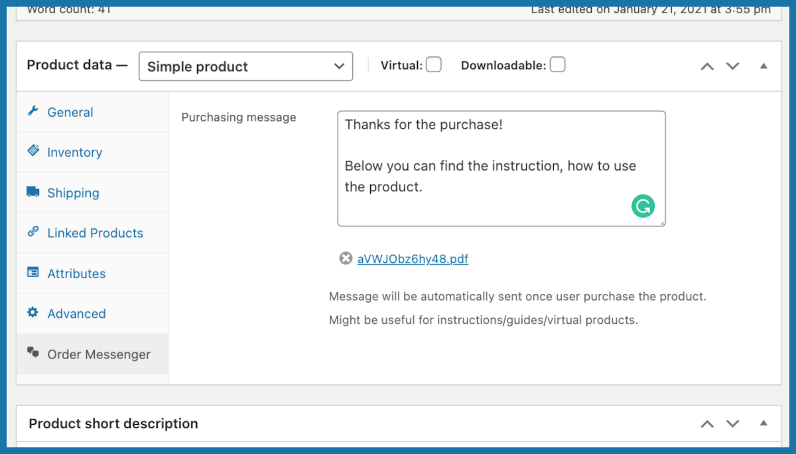Open the product type dropdown
Viewport: 796px width, 454px height.
(x=245, y=66)
